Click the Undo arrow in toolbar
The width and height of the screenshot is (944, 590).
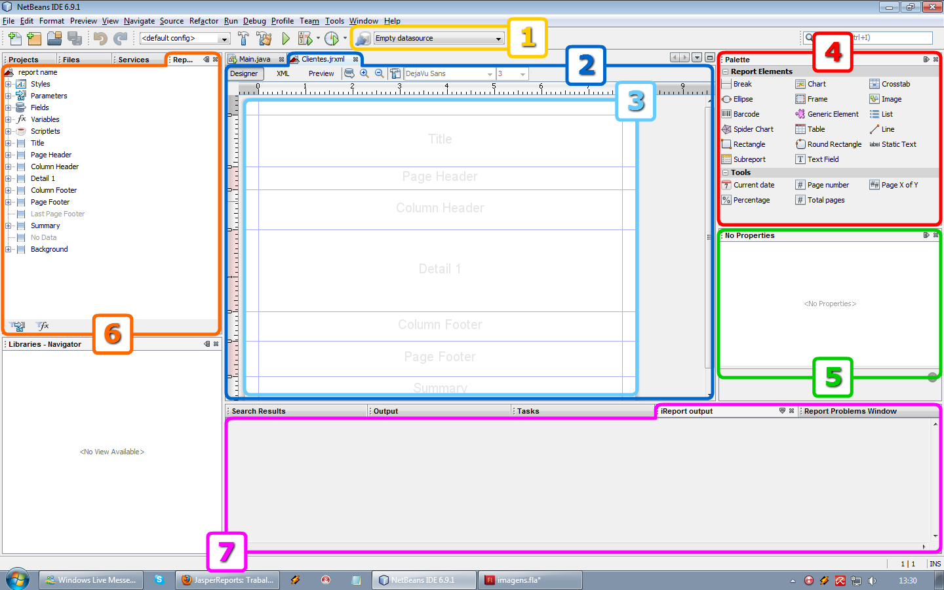click(x=100, y=39)
